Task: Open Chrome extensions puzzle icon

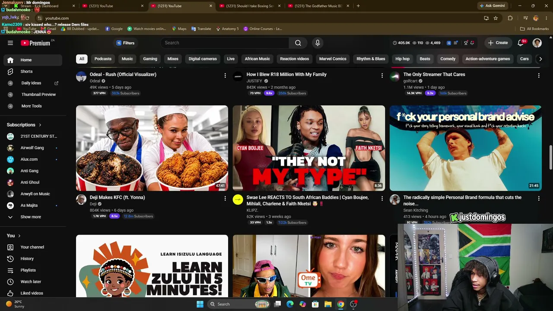Action: (510, 18)
